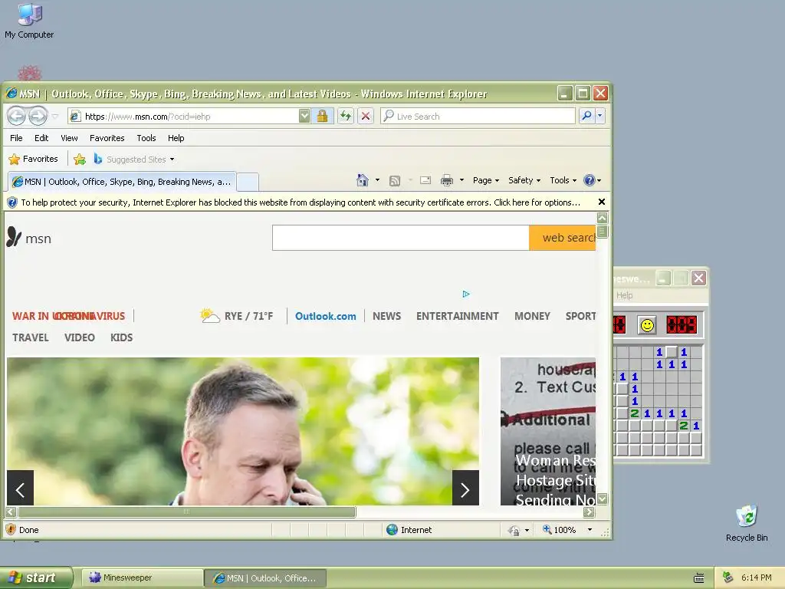Click the information bar message text

(301, 202)
